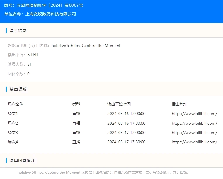Select the 演出开始时间 column header
Screen dimensions: 223x179
[119, 104]
